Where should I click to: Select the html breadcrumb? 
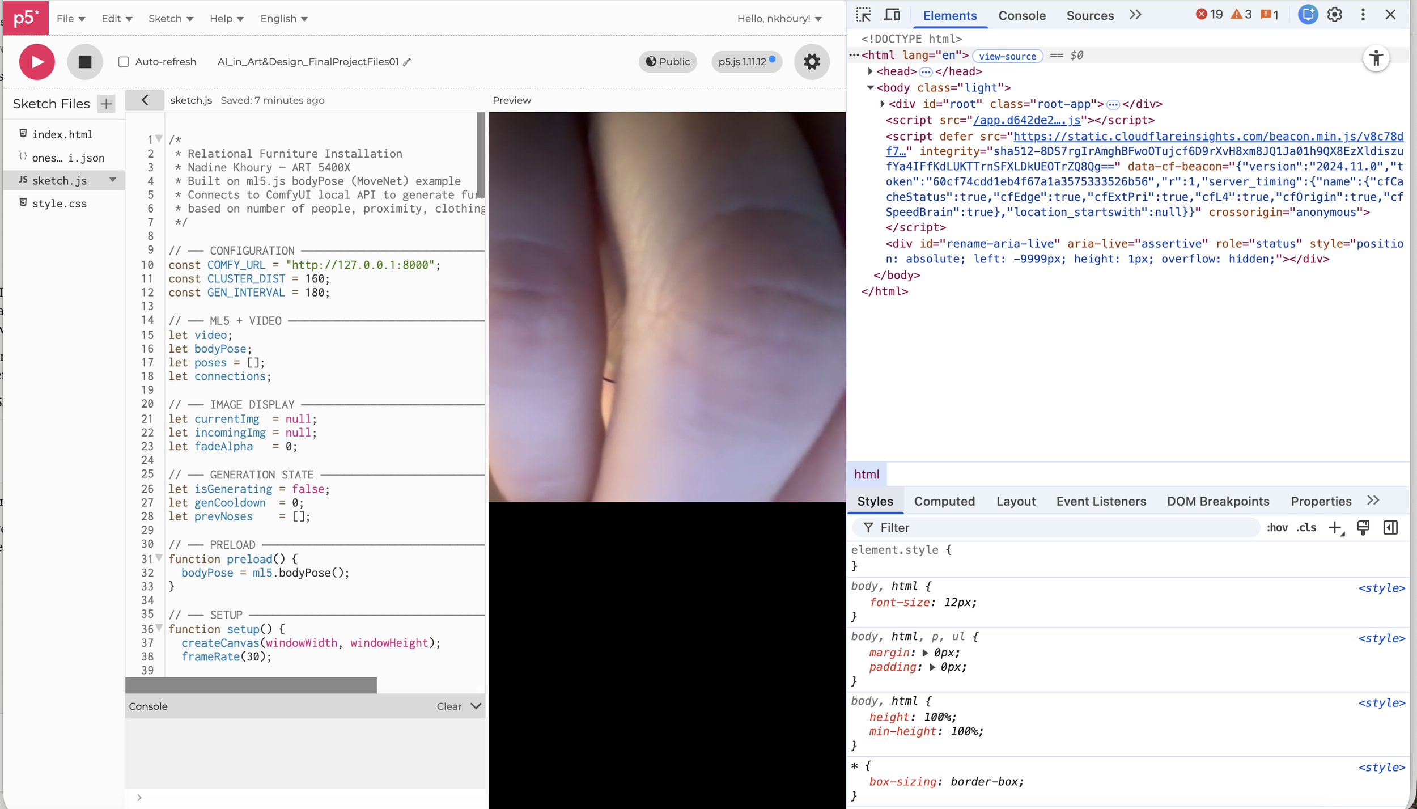point(867,475)
